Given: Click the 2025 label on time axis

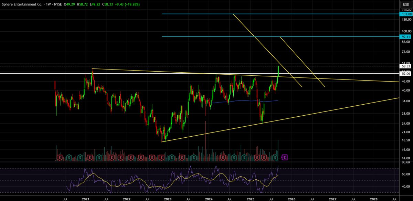Looking at the screenshot, I should point(250,199).
